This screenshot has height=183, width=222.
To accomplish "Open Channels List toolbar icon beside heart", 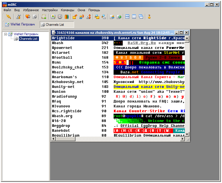I will point(35,17).
